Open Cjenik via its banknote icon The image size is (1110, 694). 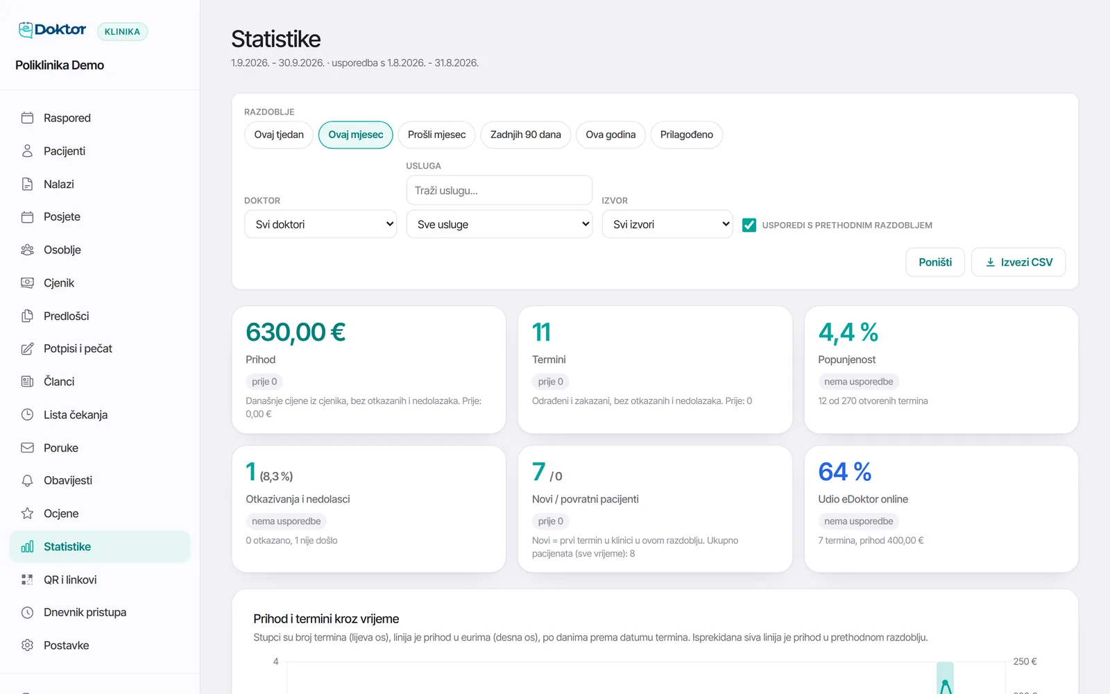(27, 282)
